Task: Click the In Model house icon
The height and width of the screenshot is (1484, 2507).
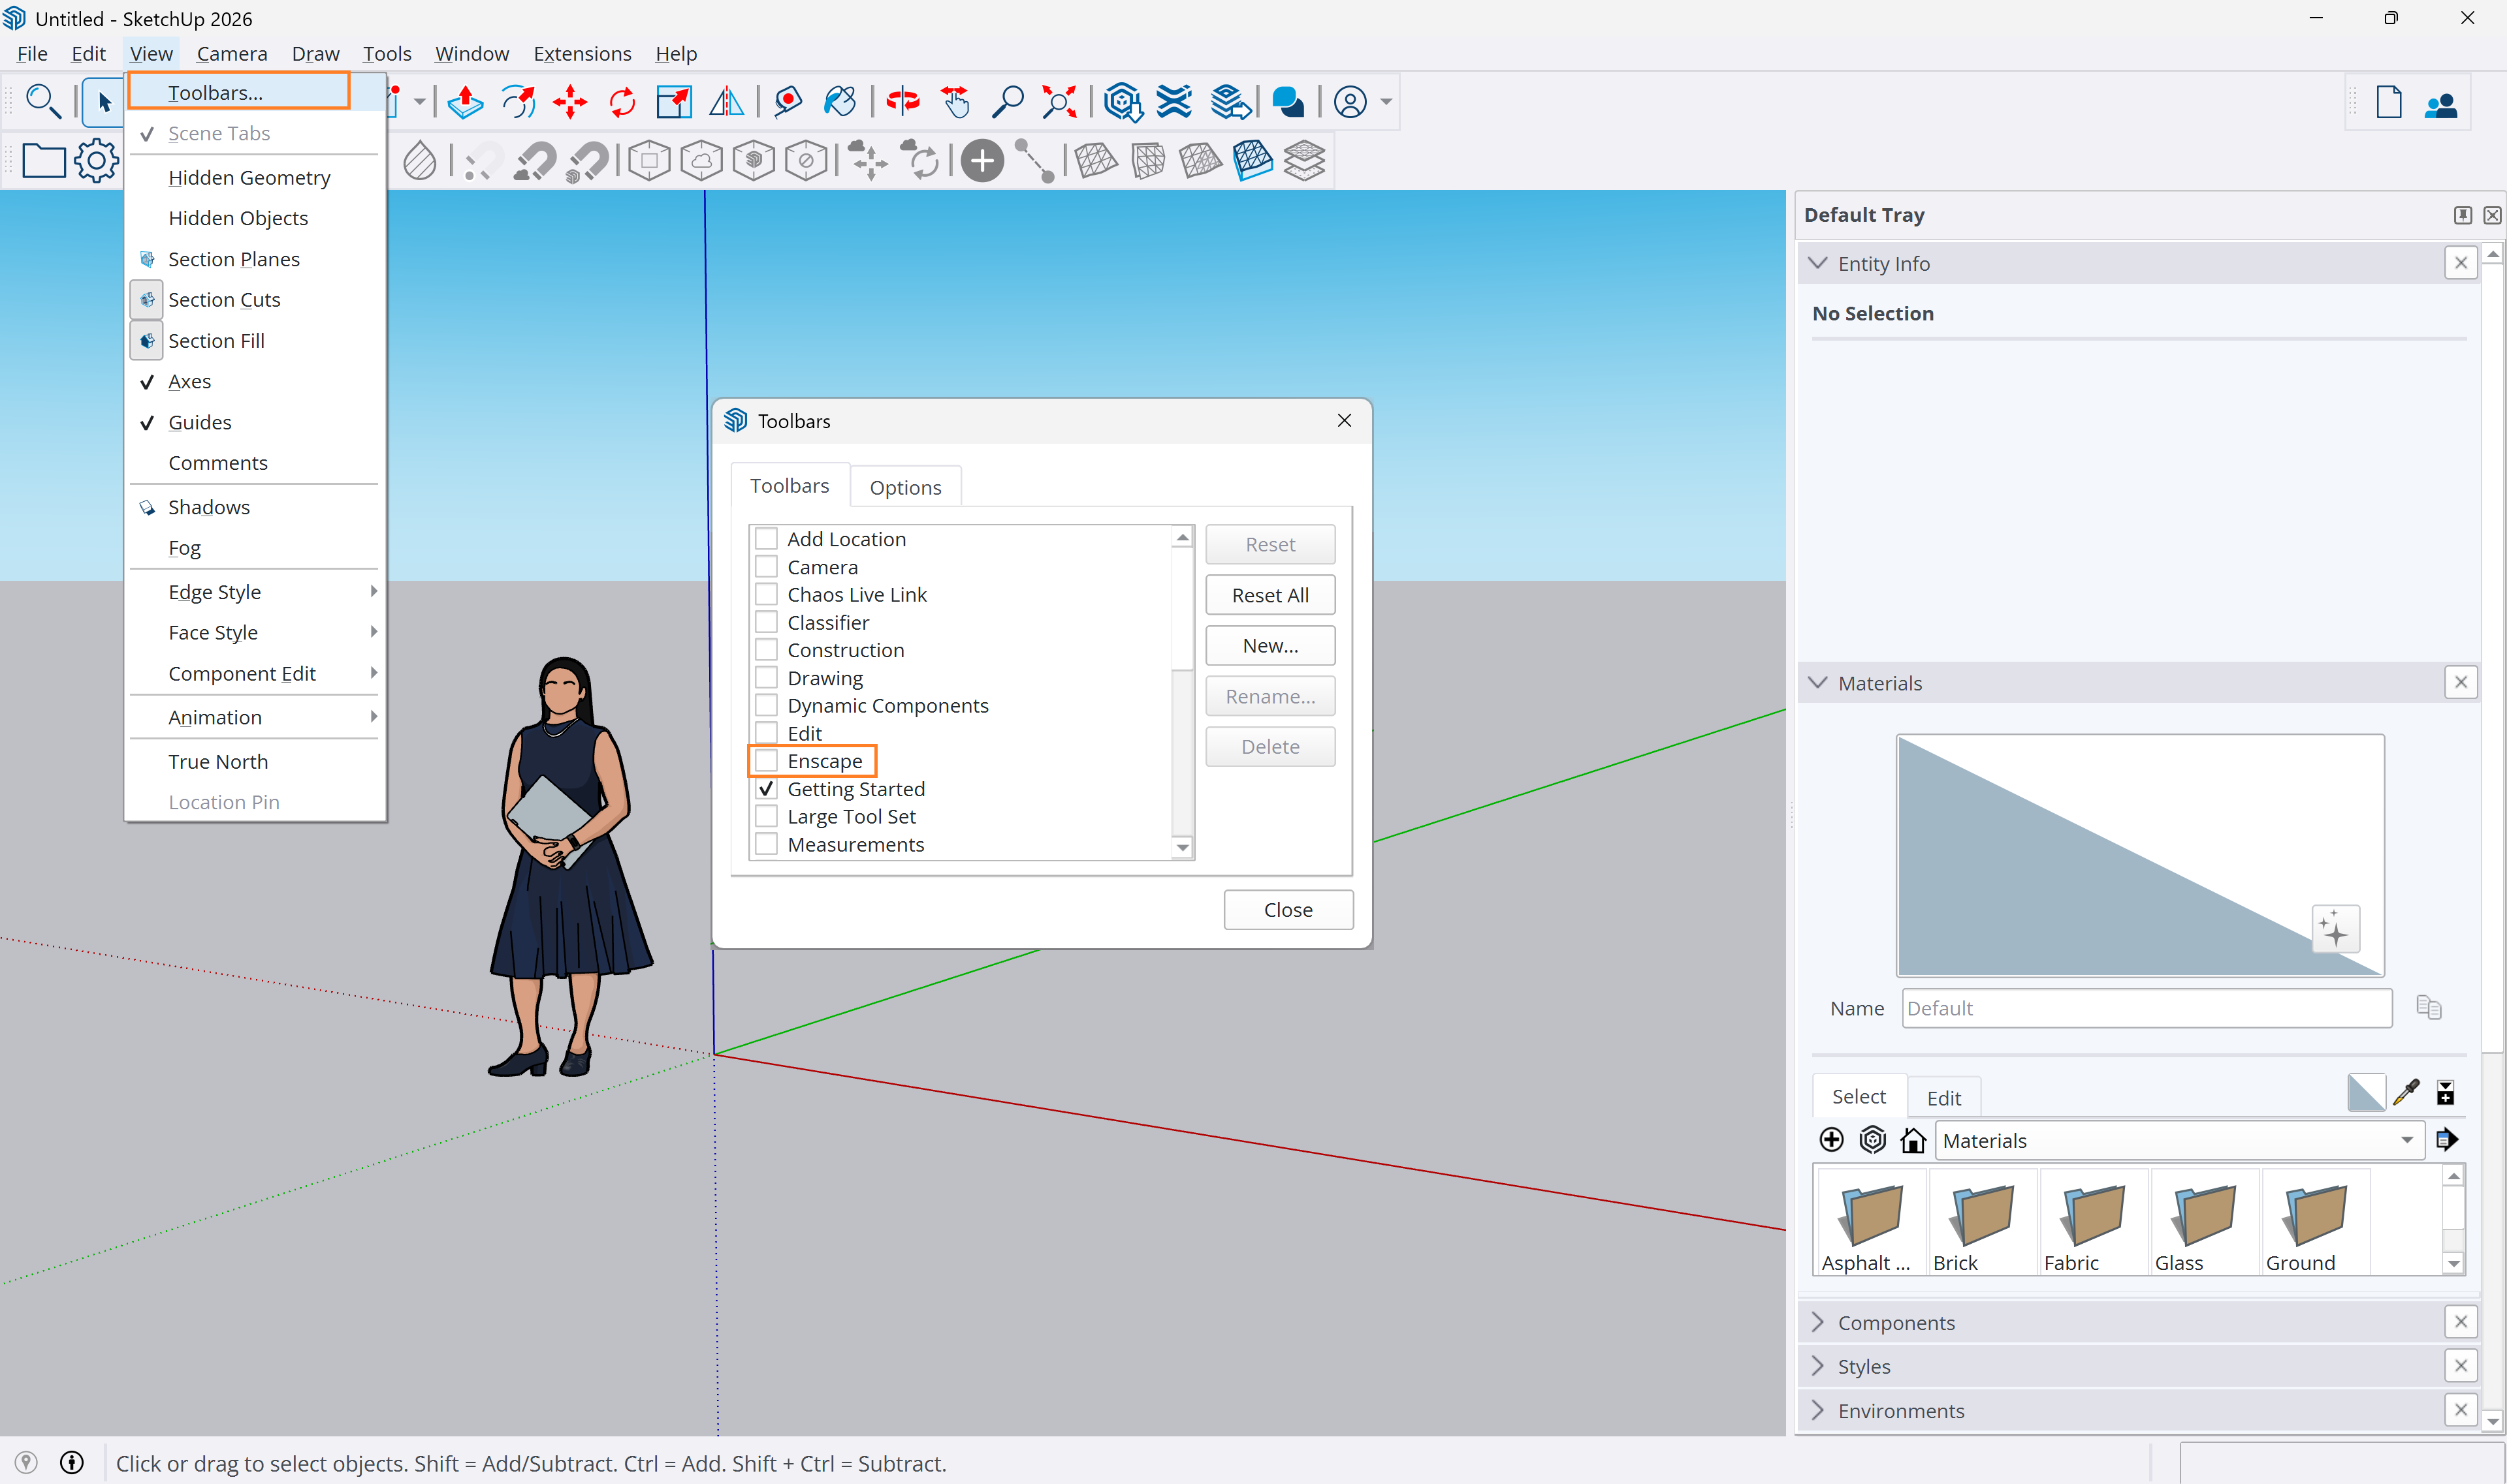Action: pos(1913,1140)
